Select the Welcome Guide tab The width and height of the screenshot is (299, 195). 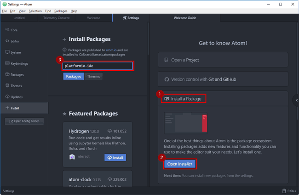pos(185,18)
